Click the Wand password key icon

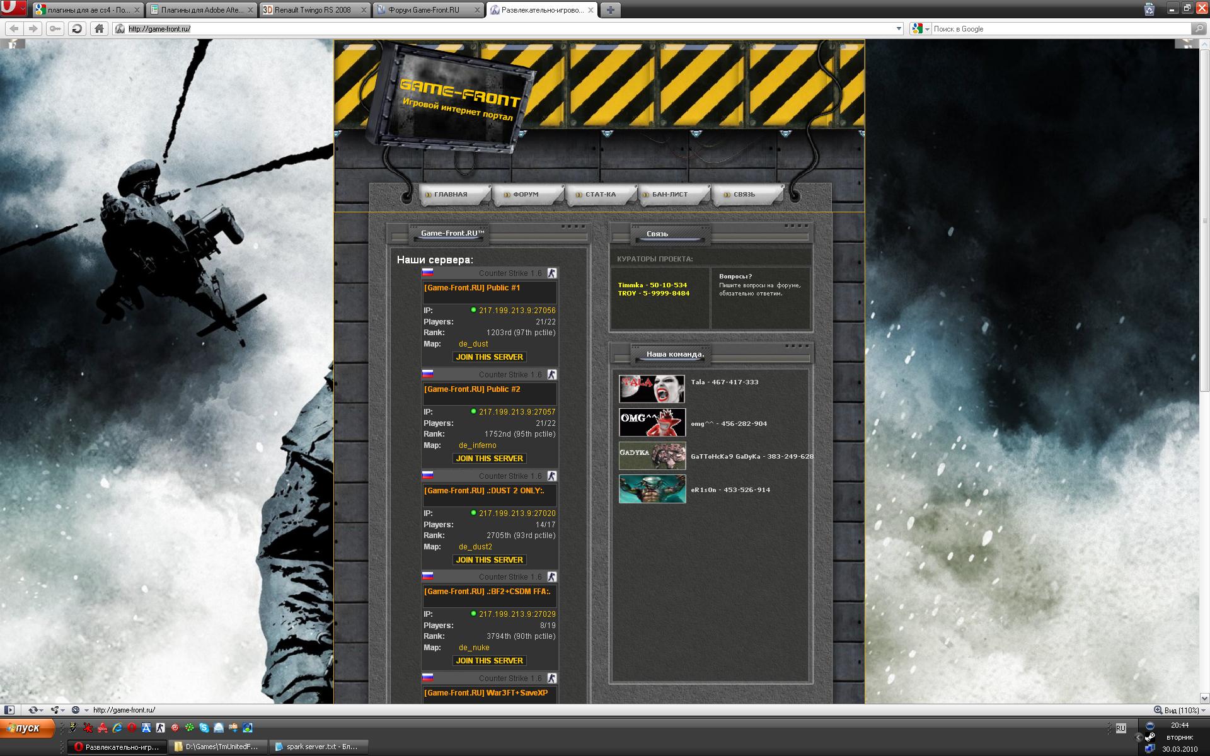[x=55, y=28]
